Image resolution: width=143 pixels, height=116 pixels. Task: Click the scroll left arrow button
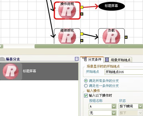coord(1,46)
